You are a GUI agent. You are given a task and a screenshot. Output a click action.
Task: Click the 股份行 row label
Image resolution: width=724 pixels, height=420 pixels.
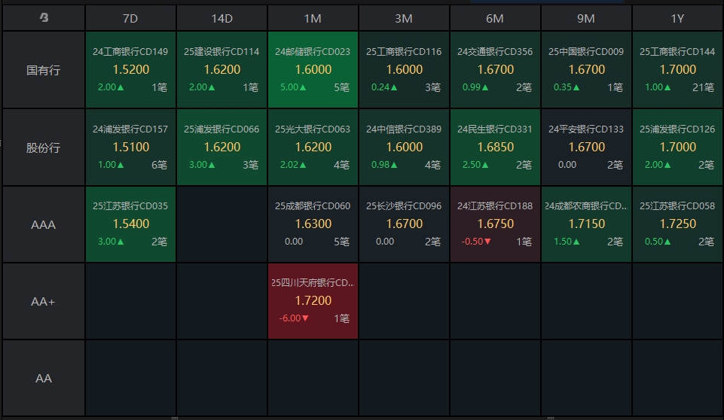44,148
